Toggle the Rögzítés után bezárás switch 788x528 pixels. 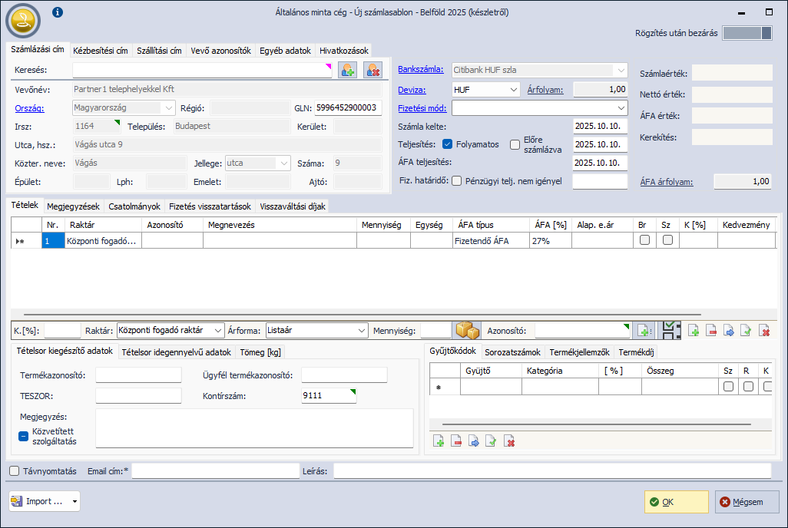(747, 33)
